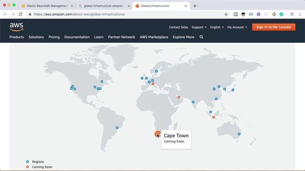Select the Milan coming-soon marker in Italy
305x171 pixels.
[x=153, y=84]
